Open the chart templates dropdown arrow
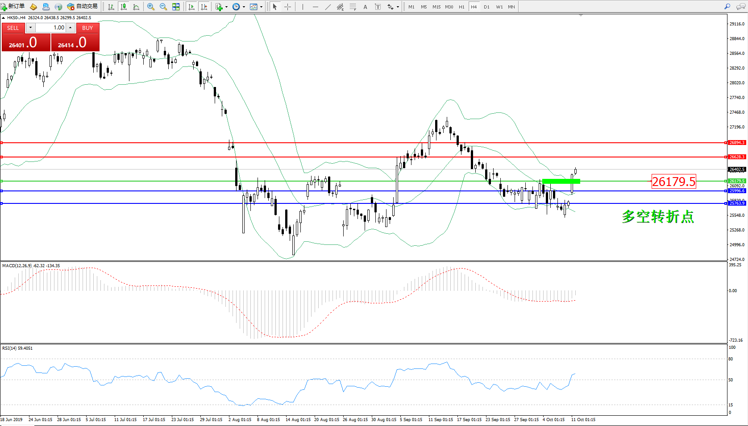Viewport: 748px width, 426px height. [261, 7]
